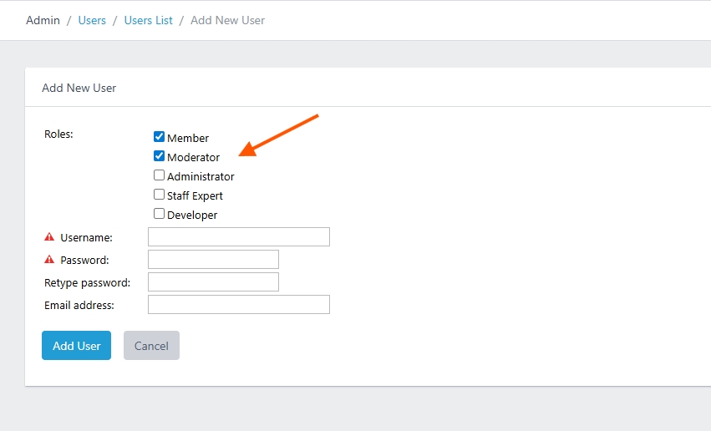Click the Username required warning icon
The height and width of the screenshot is (431, 711).
coord(49,236)
